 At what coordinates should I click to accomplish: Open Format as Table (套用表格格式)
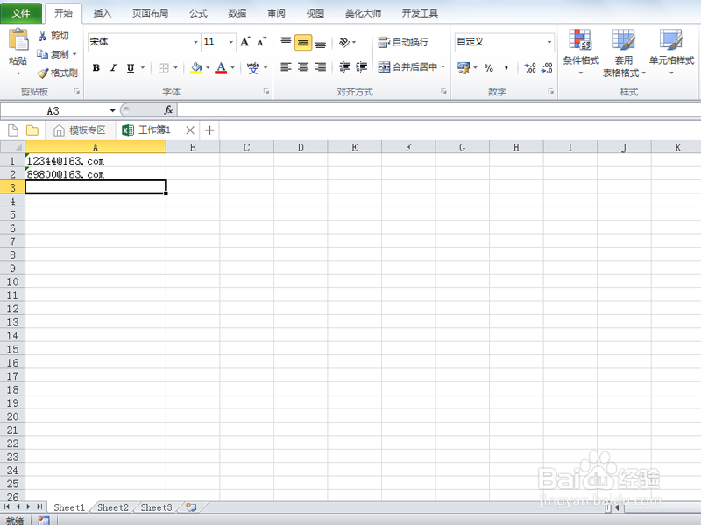(x=624, y=52)
